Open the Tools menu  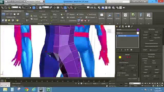click(13, 5)
